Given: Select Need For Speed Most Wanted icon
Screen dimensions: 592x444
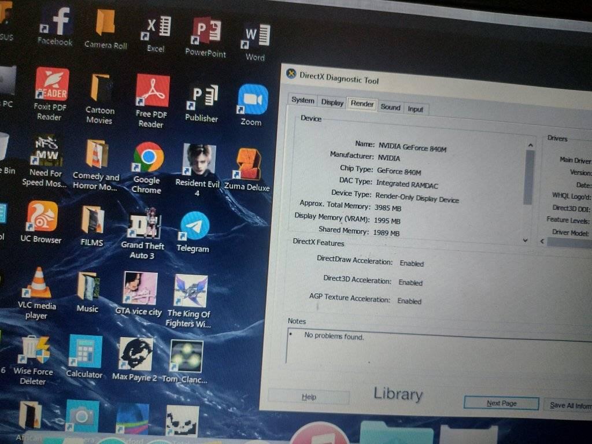Looking at the screenshot, I should 45,161.
